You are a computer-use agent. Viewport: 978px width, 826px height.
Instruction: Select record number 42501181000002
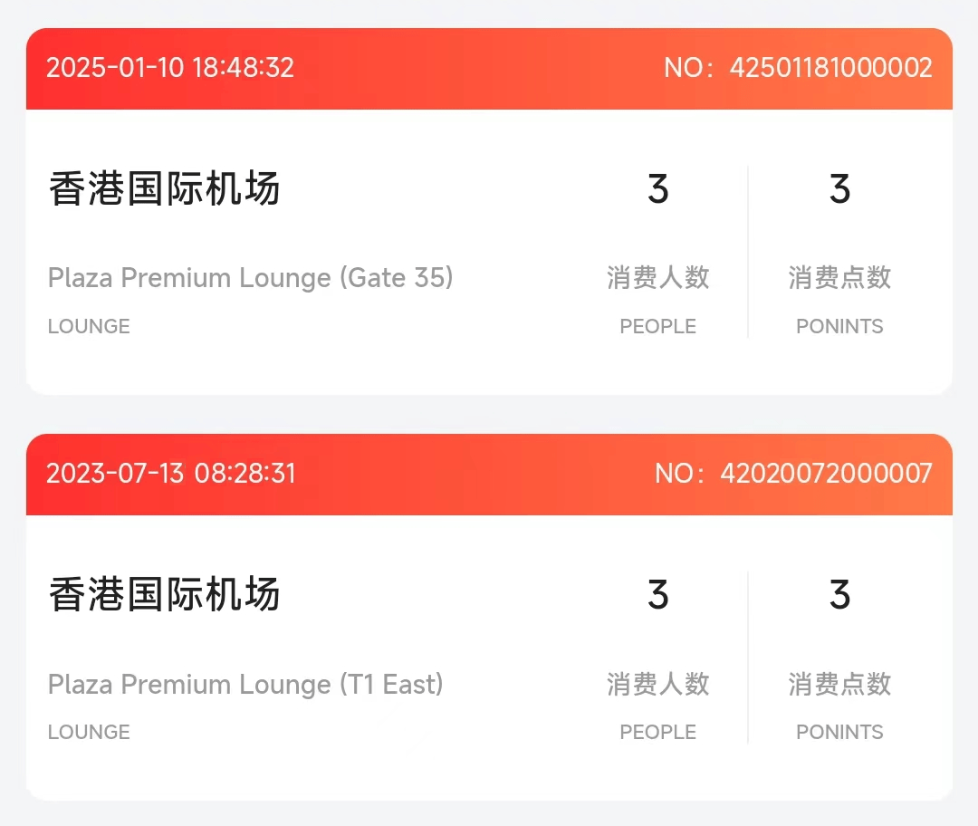pyautogui.click(x=798, y=68)
